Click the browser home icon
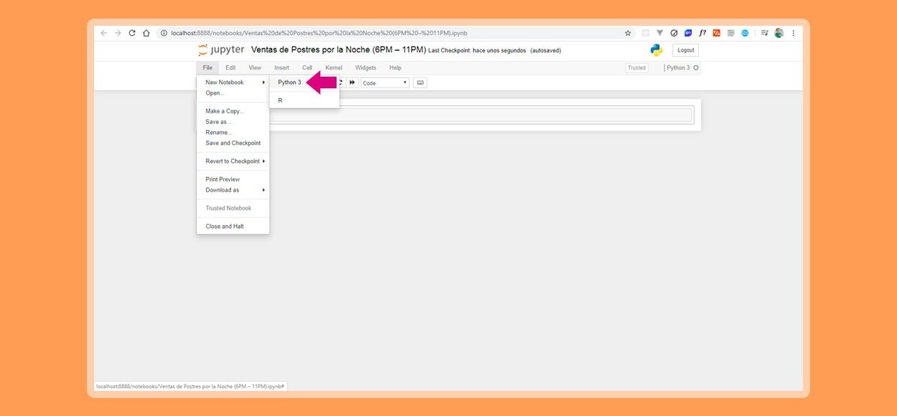Image resolution: width=897 pixels, height=416 pixels. coord(146,33)
